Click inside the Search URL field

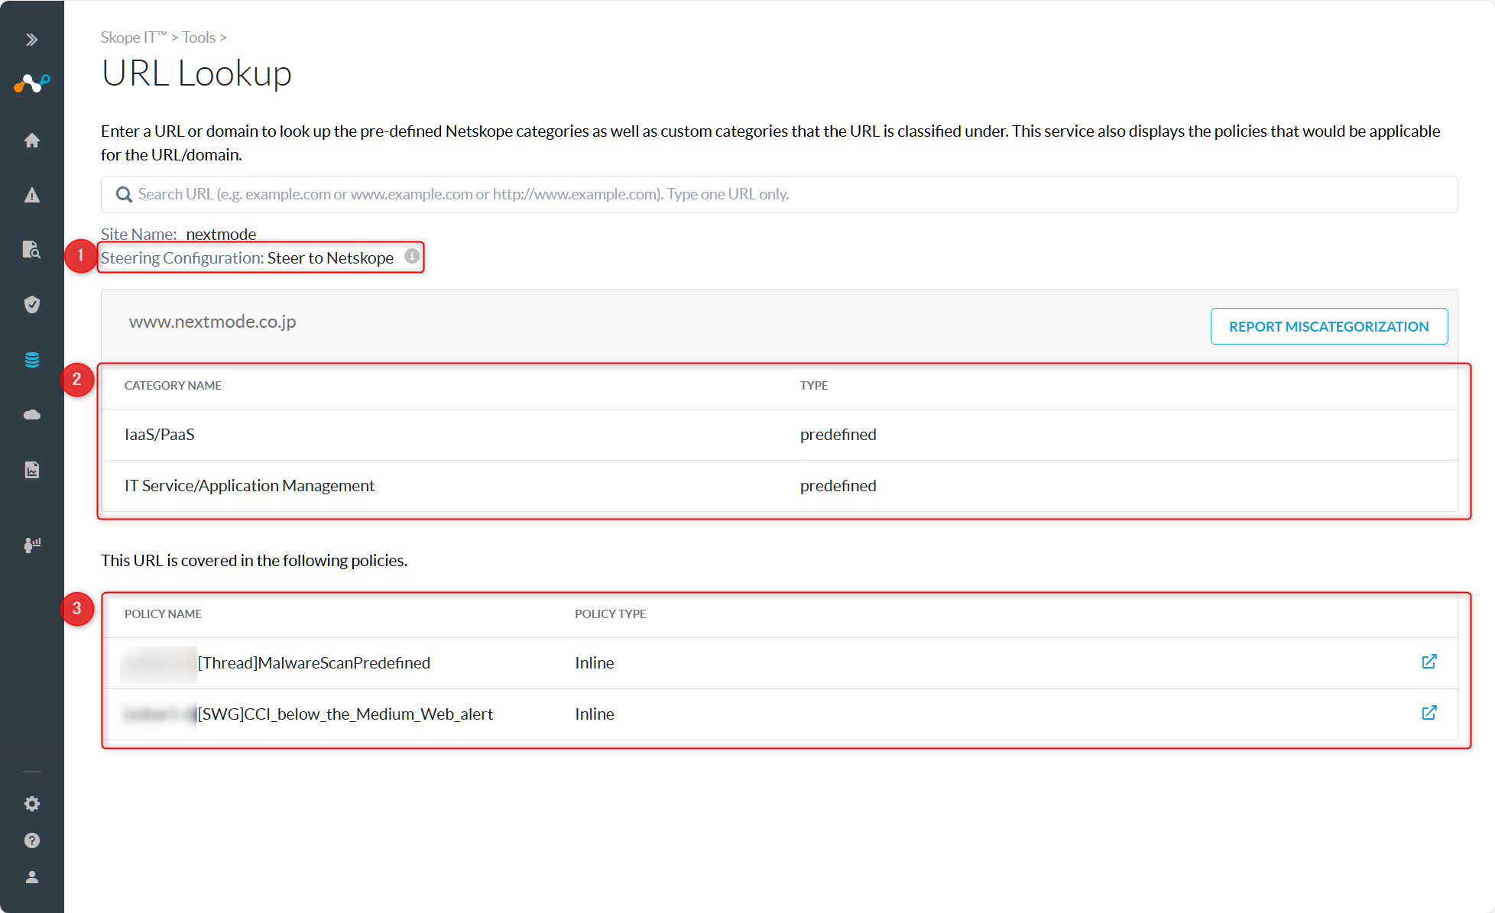[x=611, y=194]
